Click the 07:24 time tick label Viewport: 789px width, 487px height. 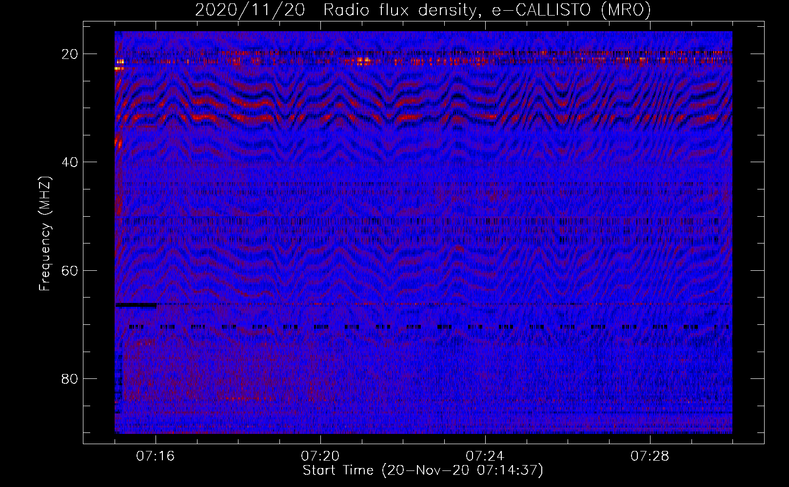pos(485,456)
